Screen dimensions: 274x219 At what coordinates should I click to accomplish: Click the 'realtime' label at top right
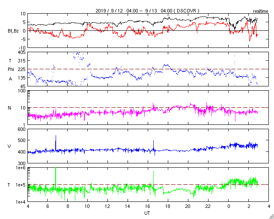point(261,12)
